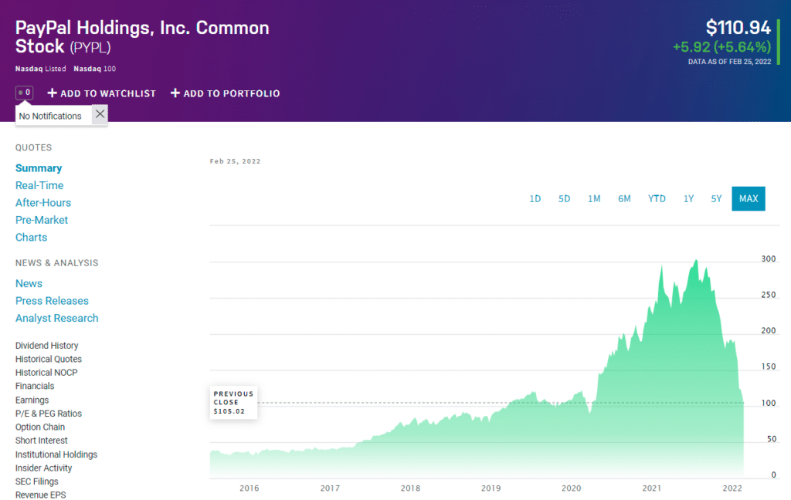Click the $110.94 stock price
791x500 pixels.
click(738, 27)
